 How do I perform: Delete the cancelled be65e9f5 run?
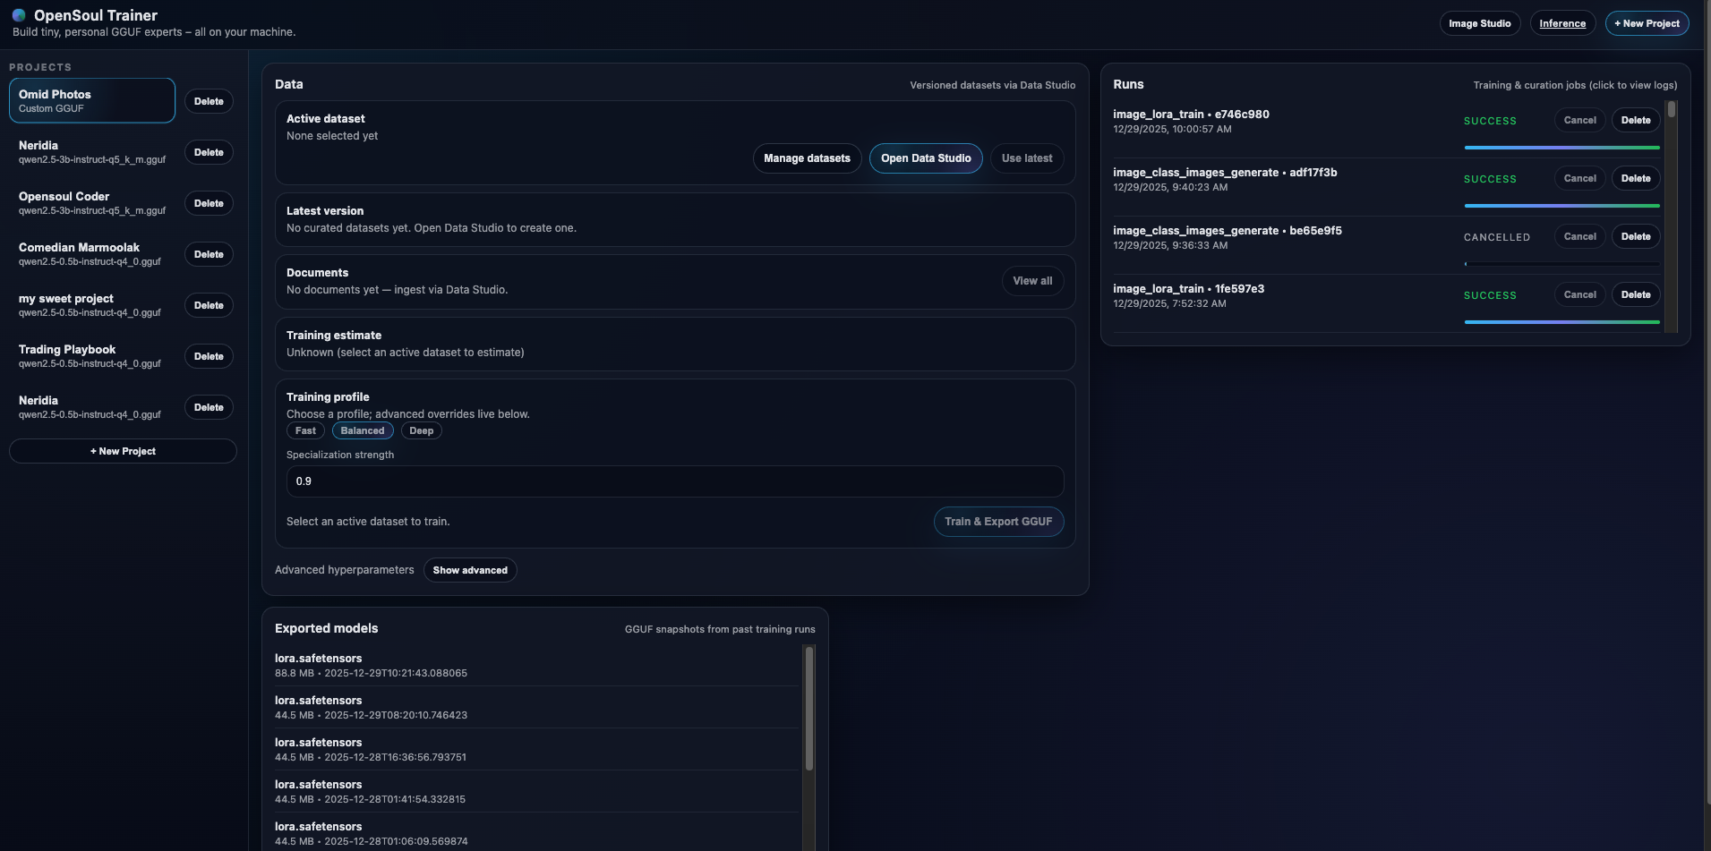coord(1635,236)
